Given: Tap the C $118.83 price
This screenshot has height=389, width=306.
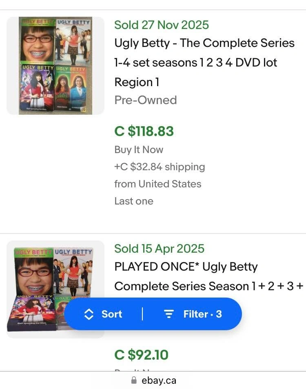Looking at the screenshot, I should (144, 131).
